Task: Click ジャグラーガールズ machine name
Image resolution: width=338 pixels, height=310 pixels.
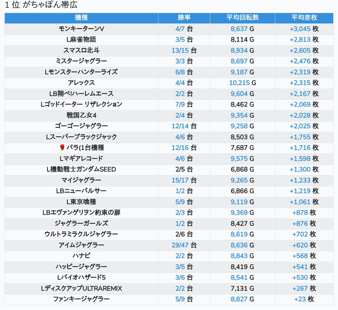Action: (81, 223)
